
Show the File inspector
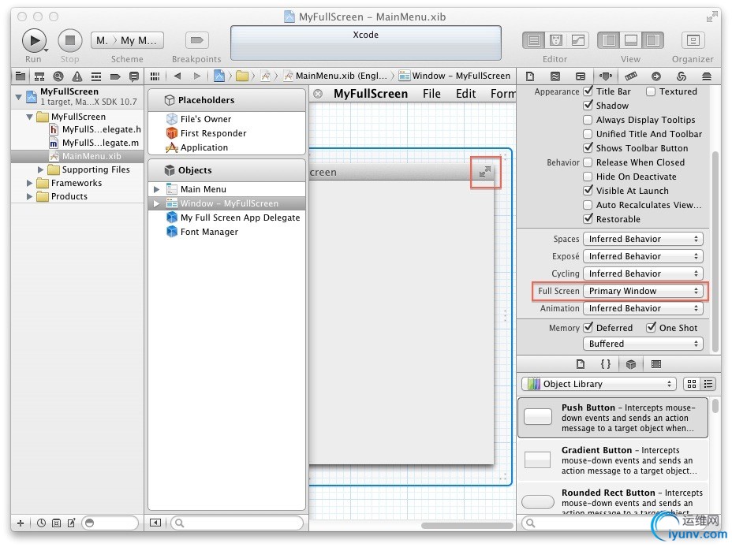click(x=530, y=76)
